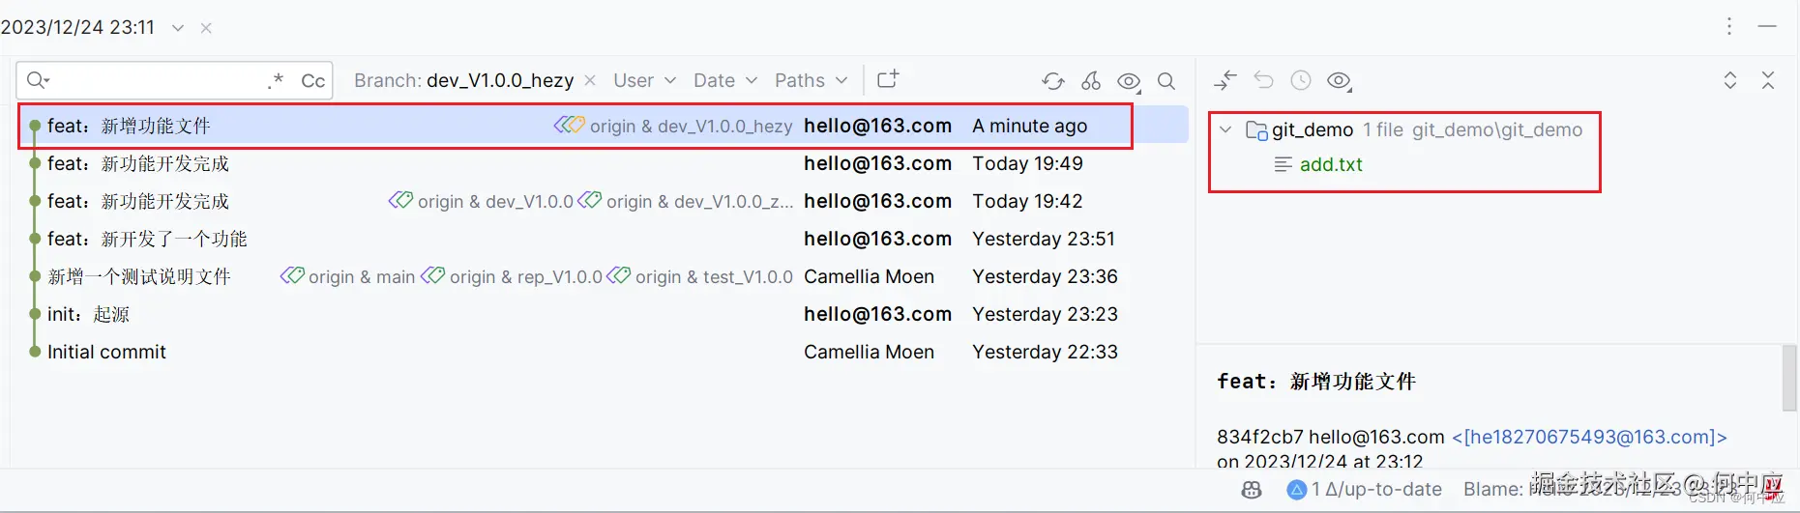Viewport: 1800px width, 513px height.
Task: Click the revert/undo changes icon
Action: coord(1263,80)
